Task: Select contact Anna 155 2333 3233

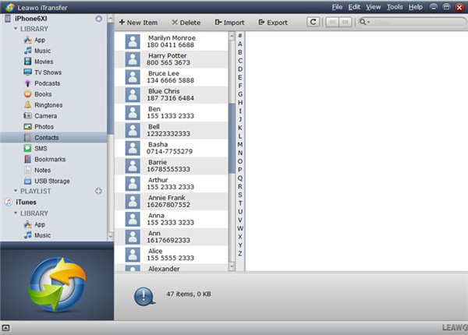Action: click(172, 219)
